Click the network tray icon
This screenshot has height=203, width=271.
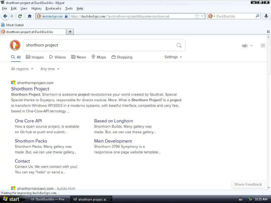250,199
